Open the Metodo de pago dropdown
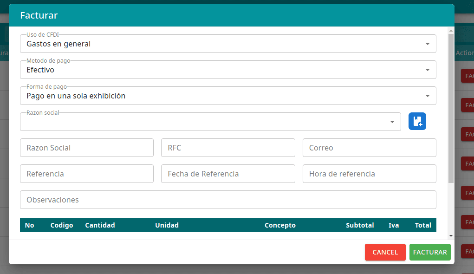The width and height of the screenshot is (474, 274). click(x=228, y=70)
